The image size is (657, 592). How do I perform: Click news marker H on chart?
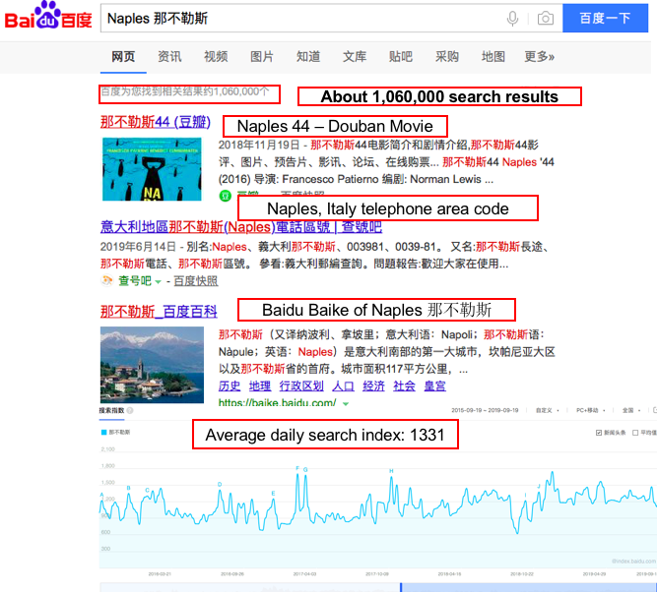coord(391,471)
